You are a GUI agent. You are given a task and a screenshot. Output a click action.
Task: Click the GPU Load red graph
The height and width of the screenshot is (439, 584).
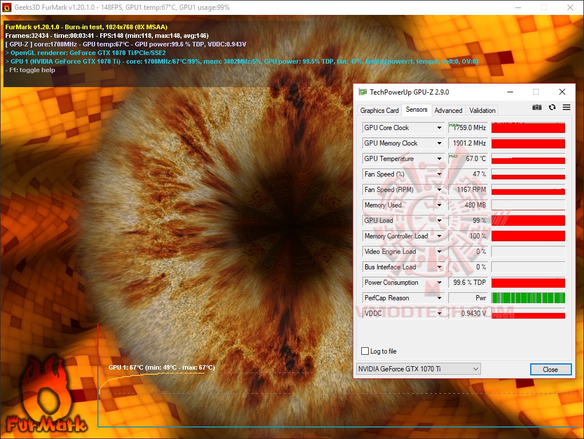tap(528, 221)
